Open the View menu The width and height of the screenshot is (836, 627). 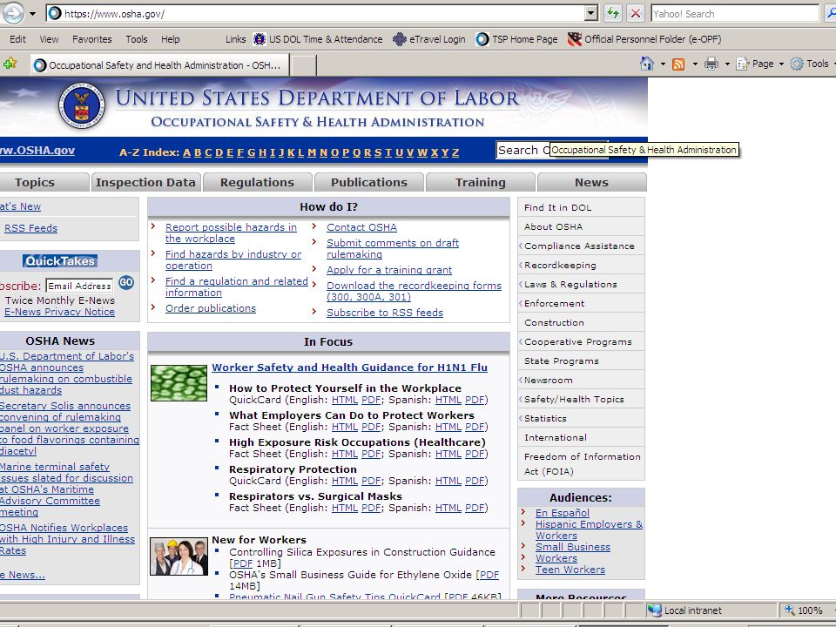click(x=49, y=39)
